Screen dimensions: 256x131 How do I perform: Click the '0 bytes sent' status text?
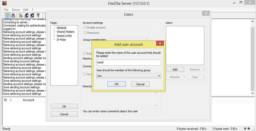tap(221, 129)
